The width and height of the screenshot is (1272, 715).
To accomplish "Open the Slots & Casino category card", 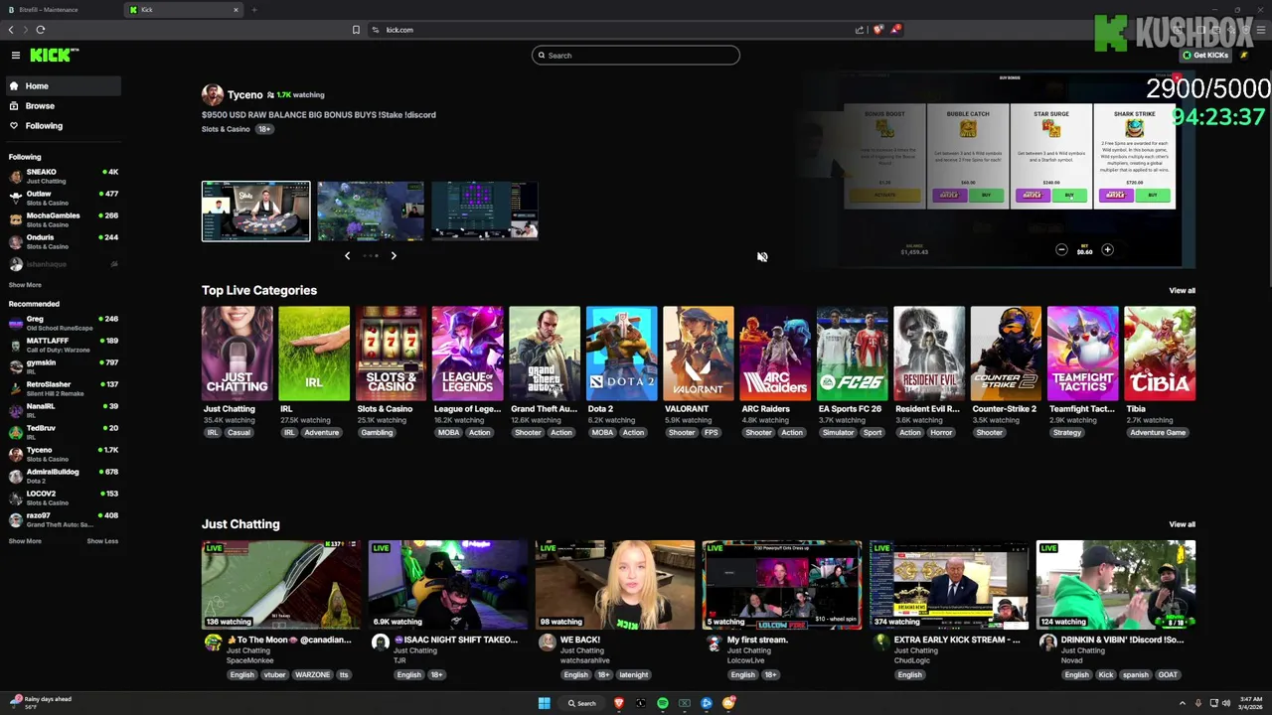I will pos(392,354).
